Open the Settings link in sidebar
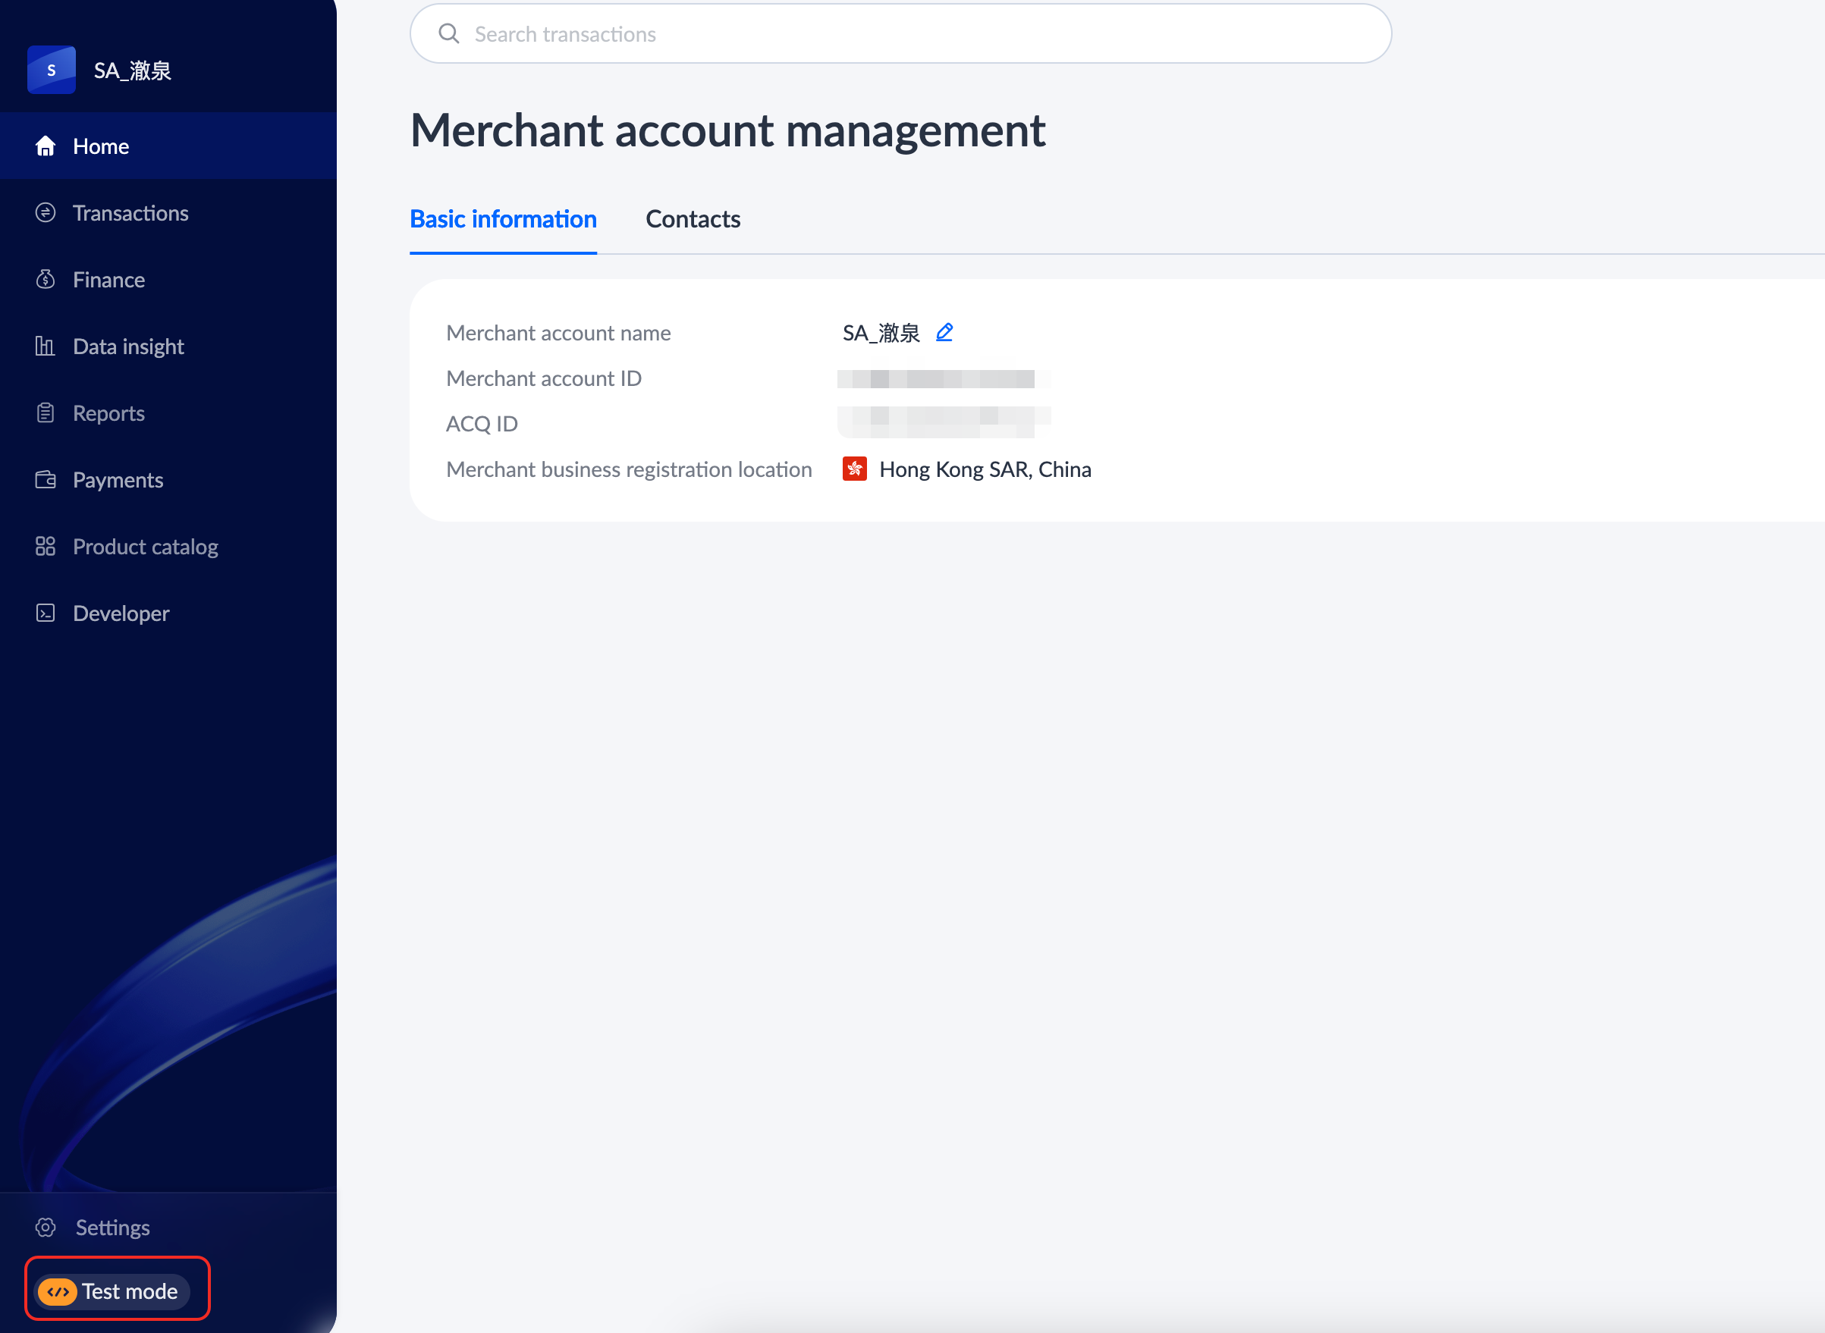Screen dimensions: 1825x1333 (112, 1228)
